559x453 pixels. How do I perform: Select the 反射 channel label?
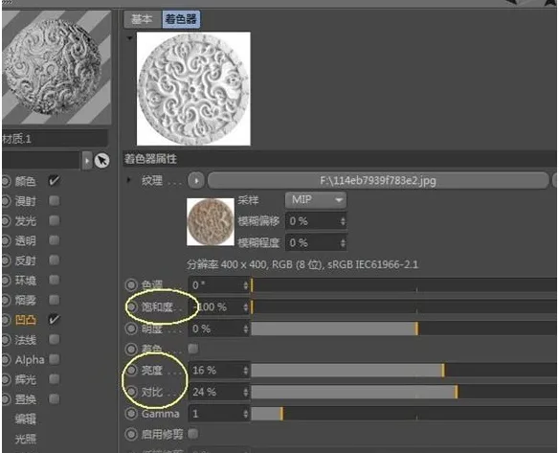[25, 260]
